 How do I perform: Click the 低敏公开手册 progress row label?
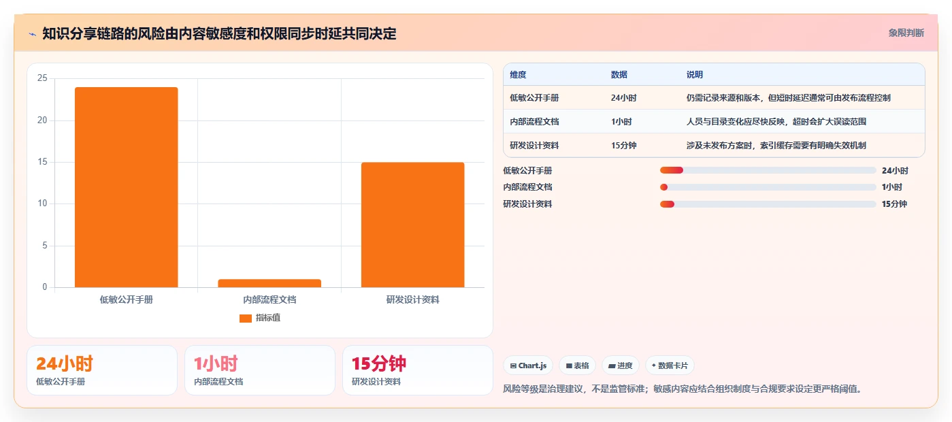(527, 171)
